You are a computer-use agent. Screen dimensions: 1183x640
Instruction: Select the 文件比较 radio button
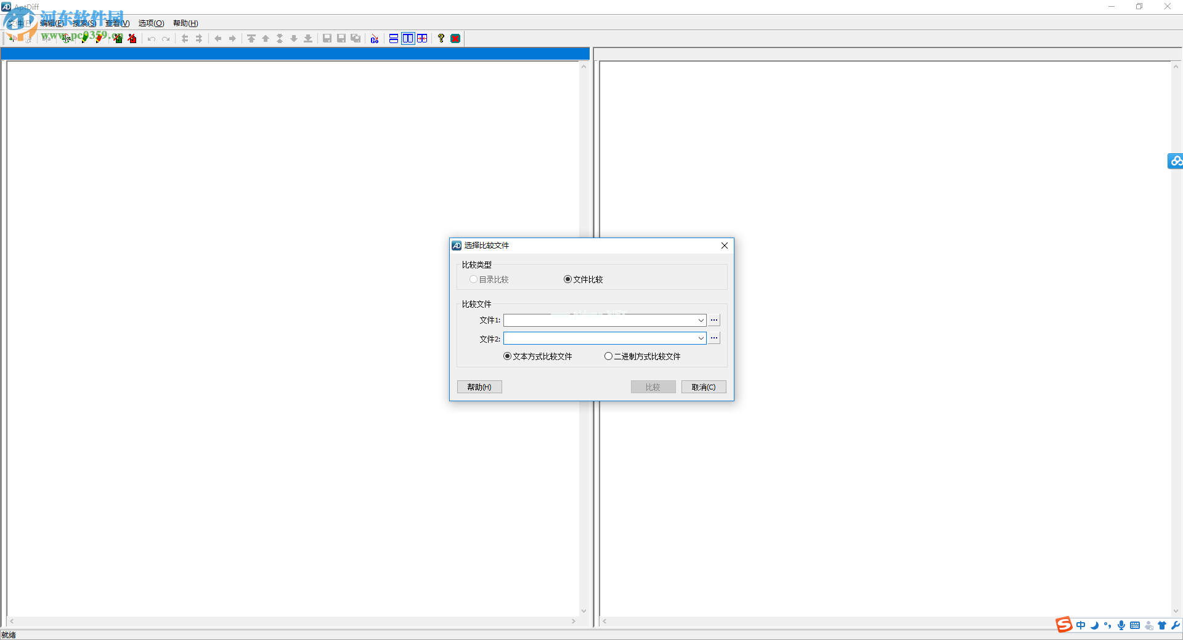tap(567, 279)
